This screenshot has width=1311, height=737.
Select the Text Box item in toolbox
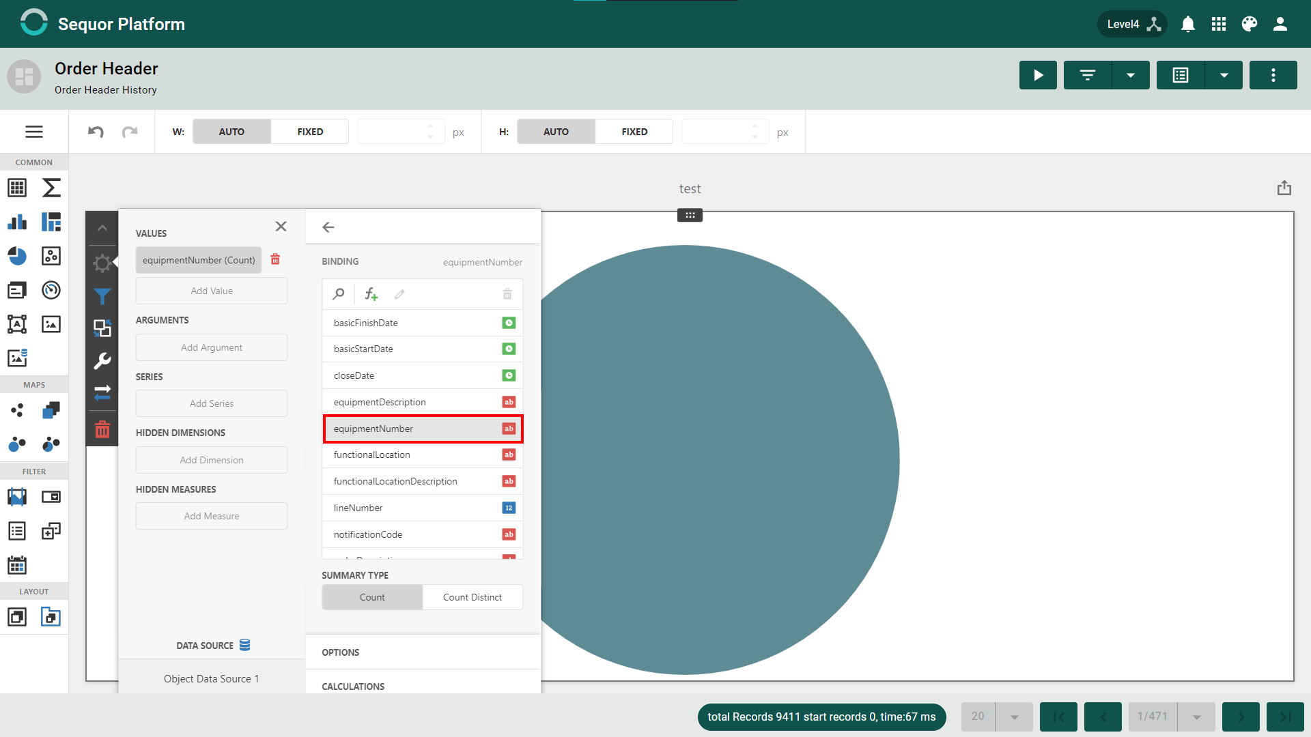(17, 324)
